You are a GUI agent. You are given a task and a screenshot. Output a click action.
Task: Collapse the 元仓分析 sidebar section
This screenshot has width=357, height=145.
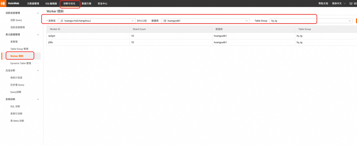38,71
